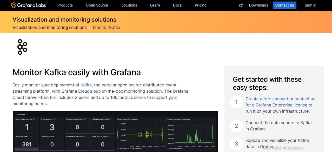Click the Active kafka controller value 1
Viewport: 332px width, 152px height.
26,127
